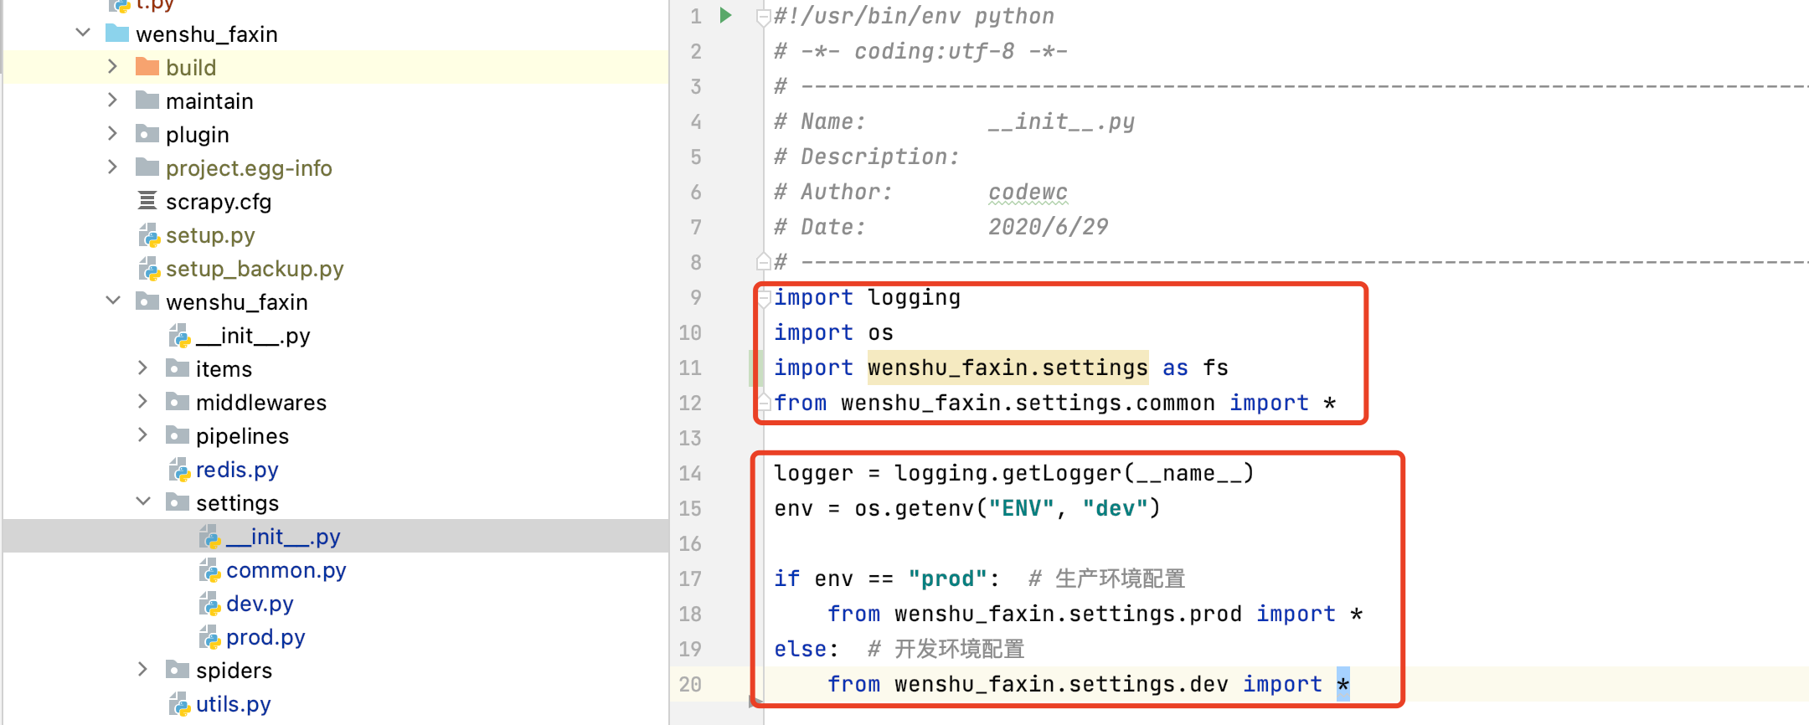Open redis.py in the project tree

pos(237,470)
